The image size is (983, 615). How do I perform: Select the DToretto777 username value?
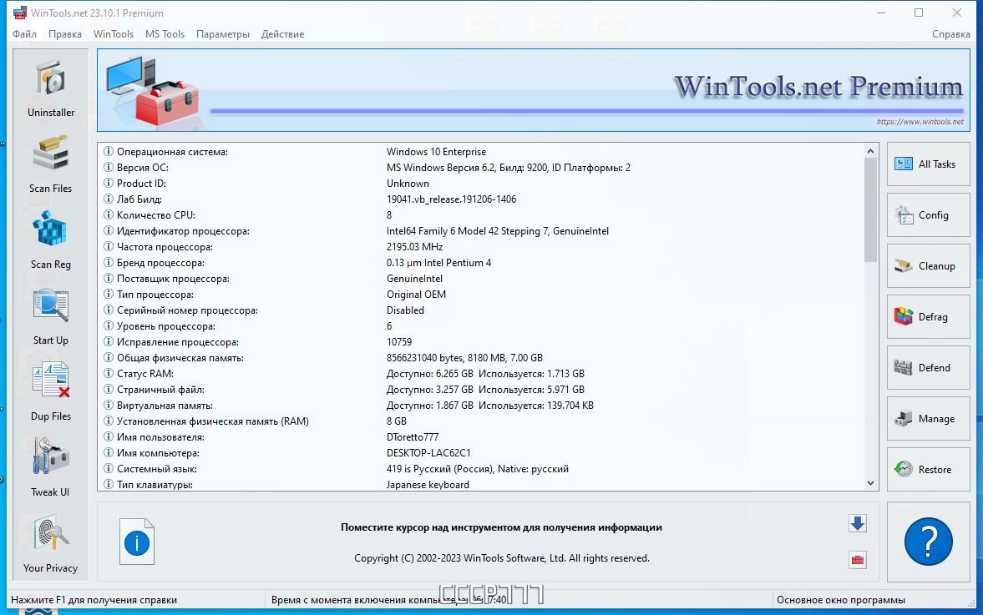click(413, 436)
